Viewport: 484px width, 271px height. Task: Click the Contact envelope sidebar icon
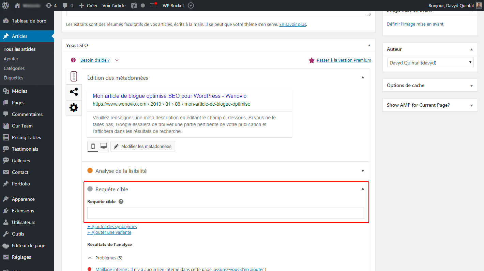pos(6,172)
